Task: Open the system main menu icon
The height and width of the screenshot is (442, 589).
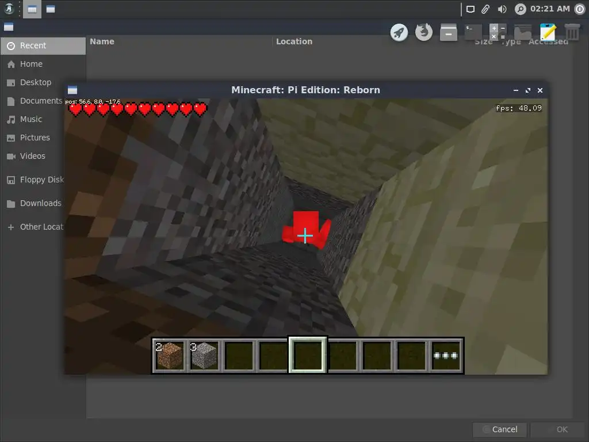Action: (x=9, y=9)
